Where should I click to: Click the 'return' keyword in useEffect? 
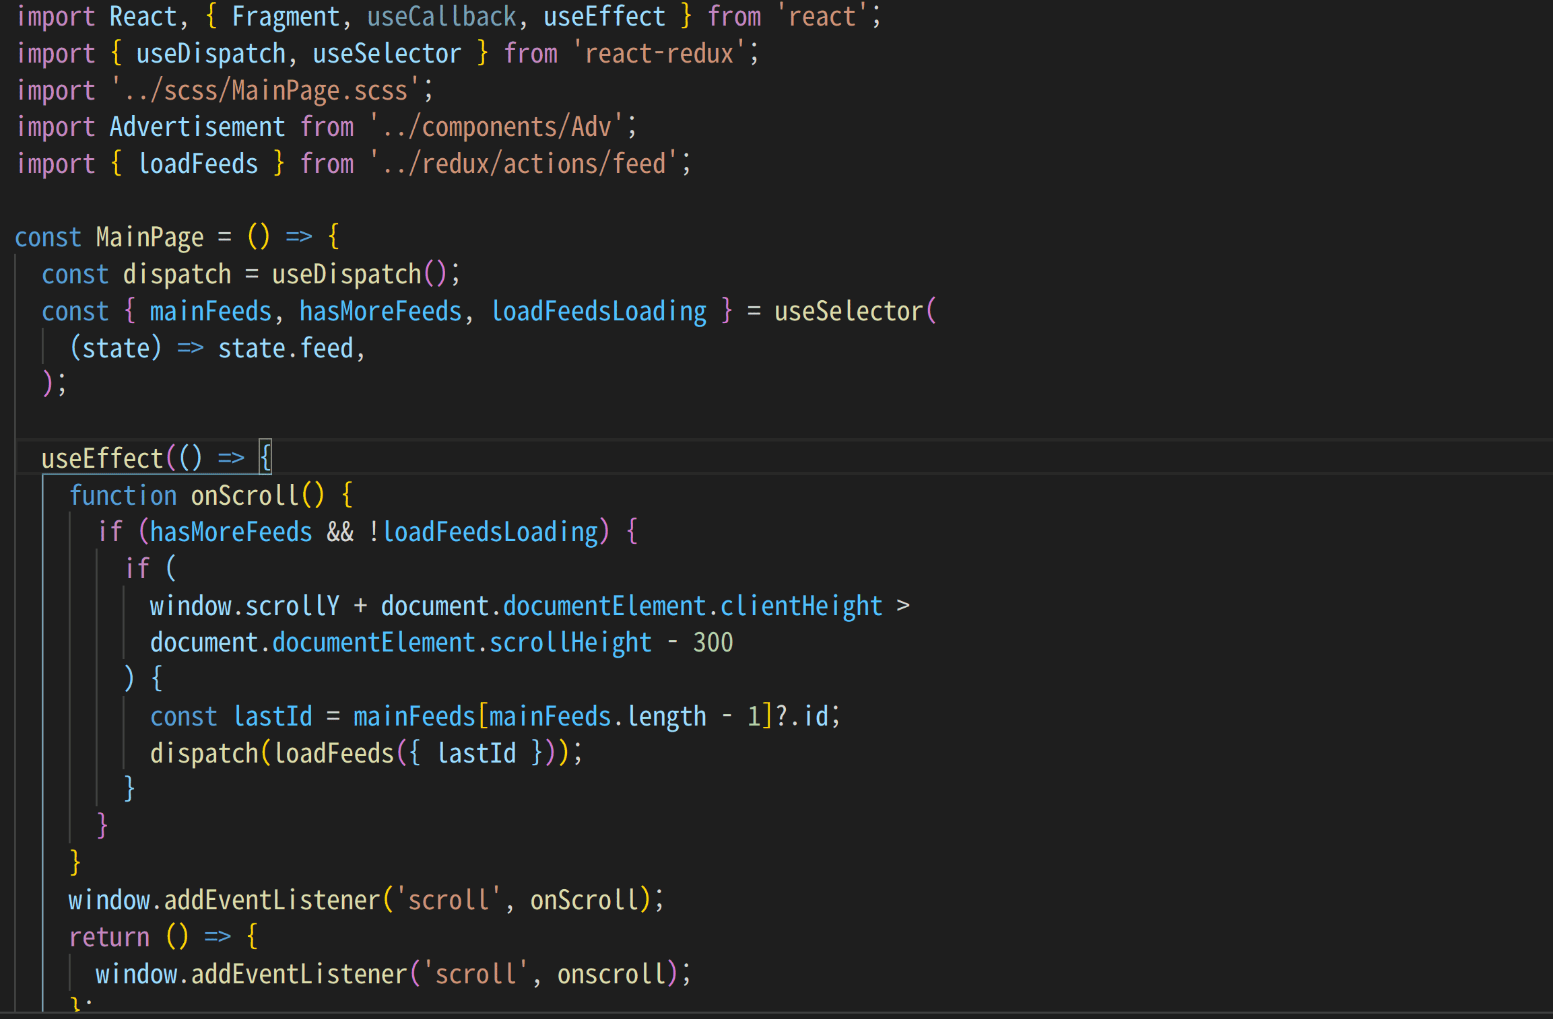(x=109, y=937)
